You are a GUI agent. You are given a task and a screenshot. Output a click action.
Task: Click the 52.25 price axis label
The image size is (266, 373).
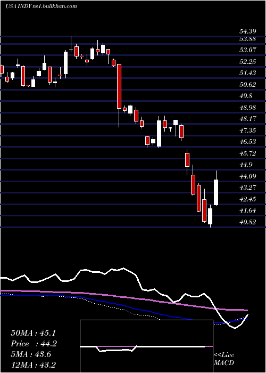click(x=247, y=62)
